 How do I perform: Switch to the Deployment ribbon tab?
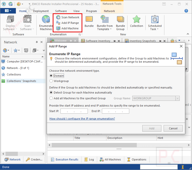click(x=41, y=11)
